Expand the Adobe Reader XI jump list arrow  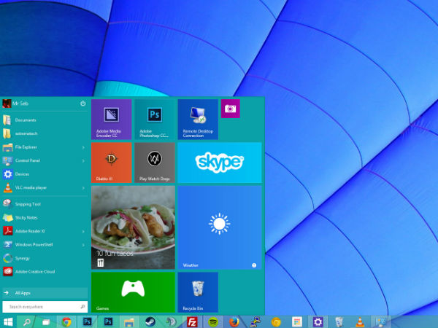tap(83, 231)
